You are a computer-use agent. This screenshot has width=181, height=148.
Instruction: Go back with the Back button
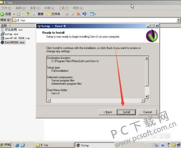pyautogui.click(x=108, y=112)
